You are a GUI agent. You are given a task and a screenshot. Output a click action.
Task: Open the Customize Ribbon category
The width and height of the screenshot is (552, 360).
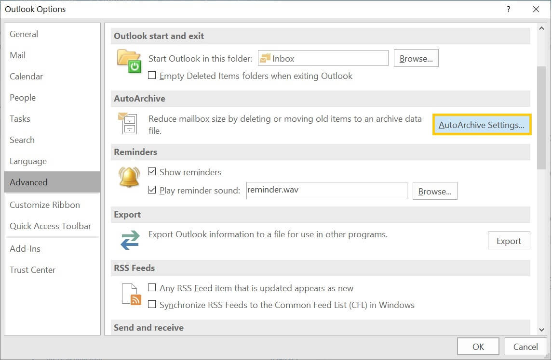tap(53, 205)
